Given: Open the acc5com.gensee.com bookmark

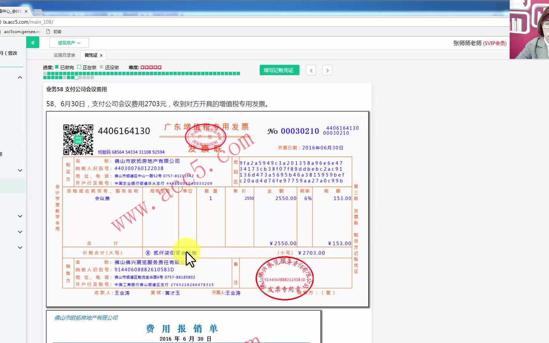Looking at the screenshot, I should point(22,32).
